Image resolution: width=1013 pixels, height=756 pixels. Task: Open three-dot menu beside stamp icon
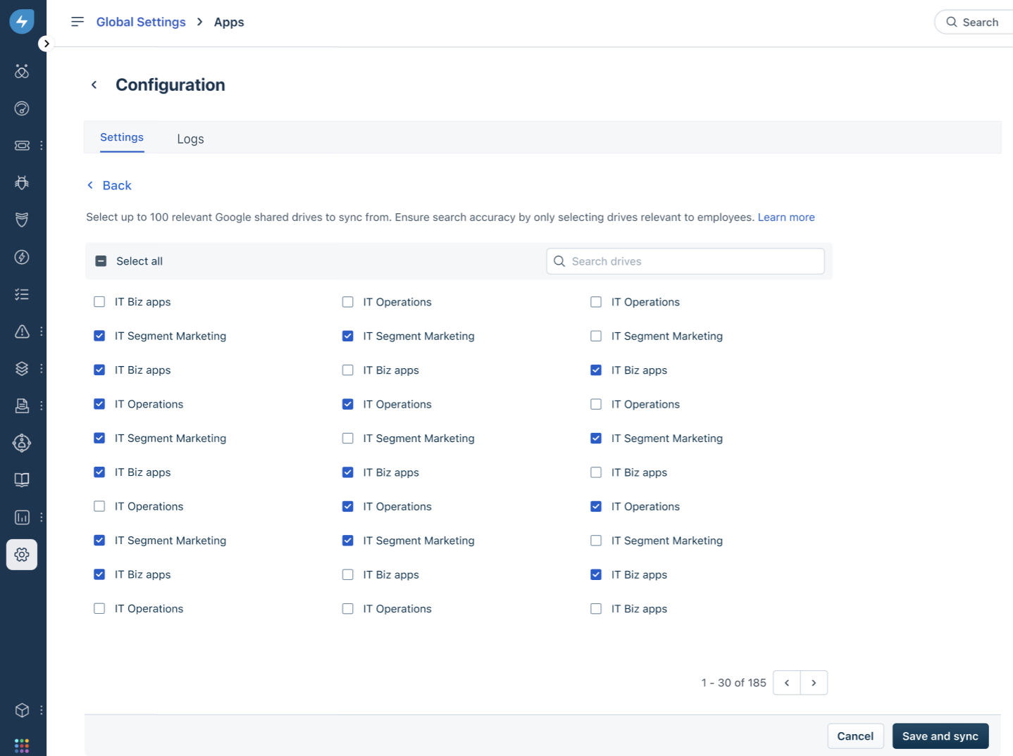pyautogui.click(x=42, y=405)
